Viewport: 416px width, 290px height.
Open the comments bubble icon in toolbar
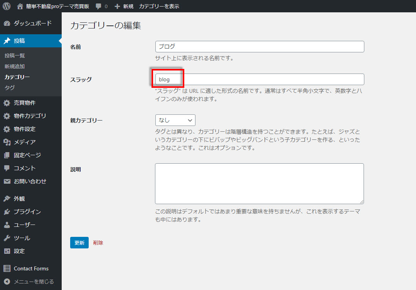click(99, 7)
